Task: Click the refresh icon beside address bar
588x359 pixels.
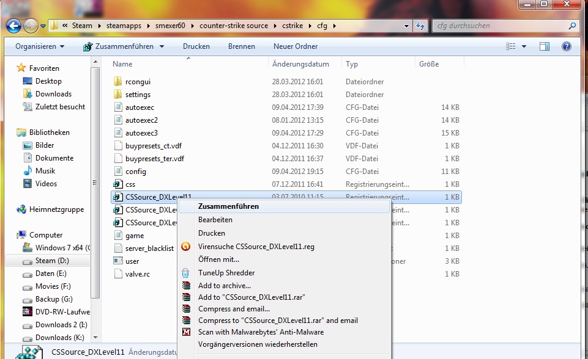Action: [420, 26]
